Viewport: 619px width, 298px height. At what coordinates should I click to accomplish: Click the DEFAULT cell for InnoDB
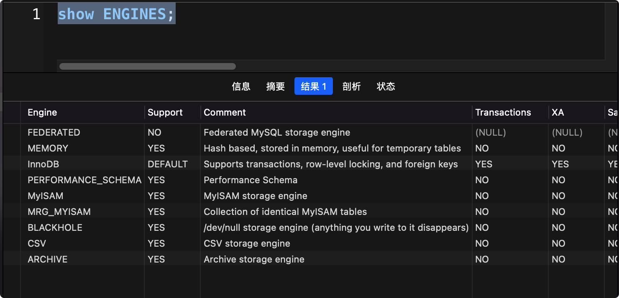(x=167, y=164)
